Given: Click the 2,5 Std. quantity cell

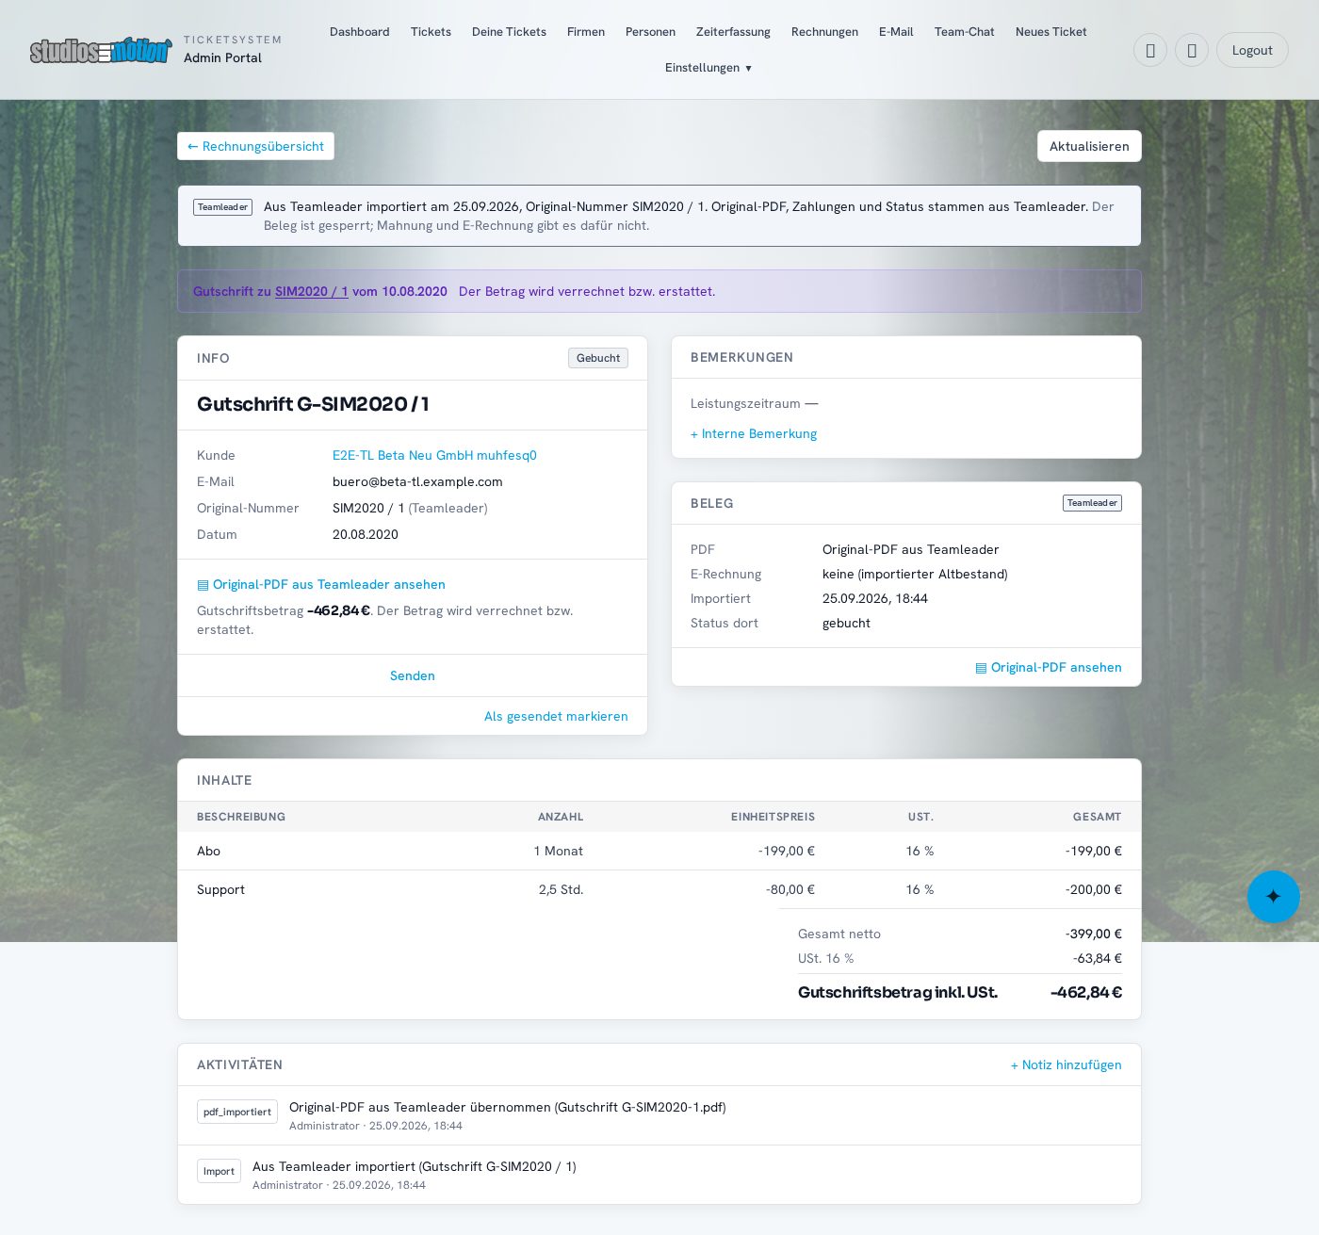Looking at the screenshot, I should pyautogui.click(x=561, y=889).
